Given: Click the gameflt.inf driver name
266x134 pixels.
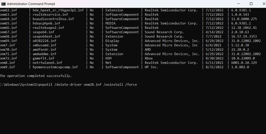Looking at the screenshot, I should coord(44,58).
